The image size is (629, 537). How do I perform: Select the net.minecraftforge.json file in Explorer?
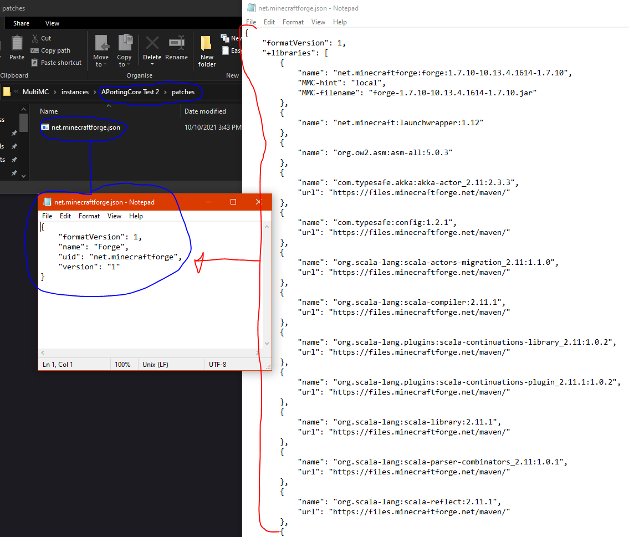(85, 127)
